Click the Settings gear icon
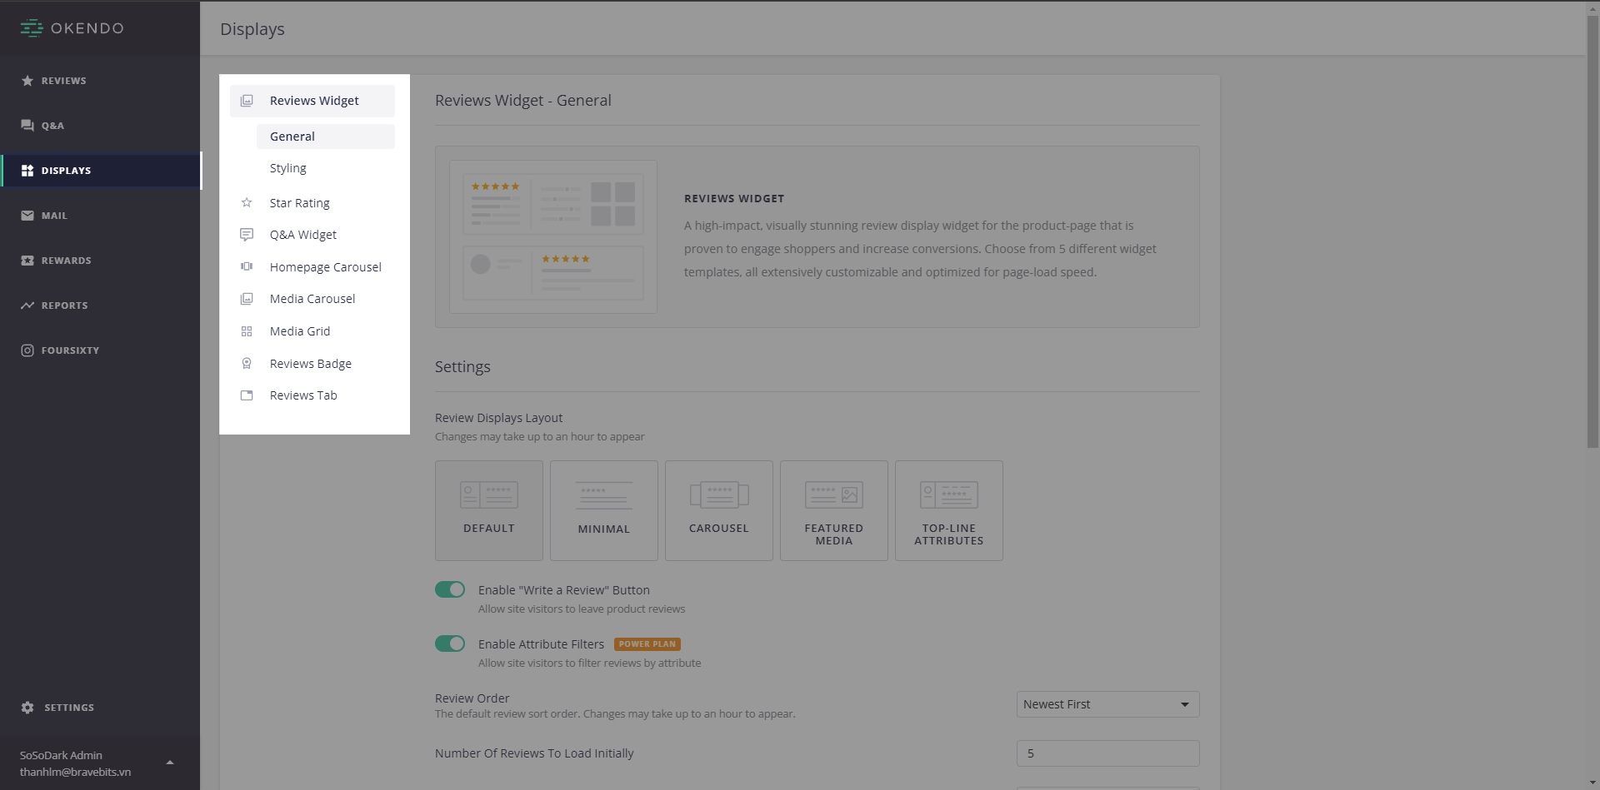 coord(27,708)
